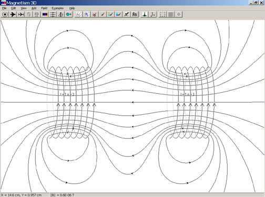Open the View menu
The image size is (265, 197).
coord(24,8)
